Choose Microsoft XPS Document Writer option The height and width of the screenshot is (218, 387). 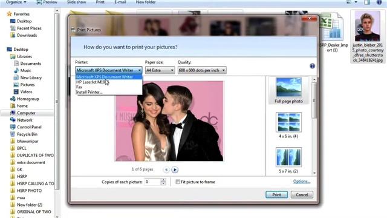109,77
